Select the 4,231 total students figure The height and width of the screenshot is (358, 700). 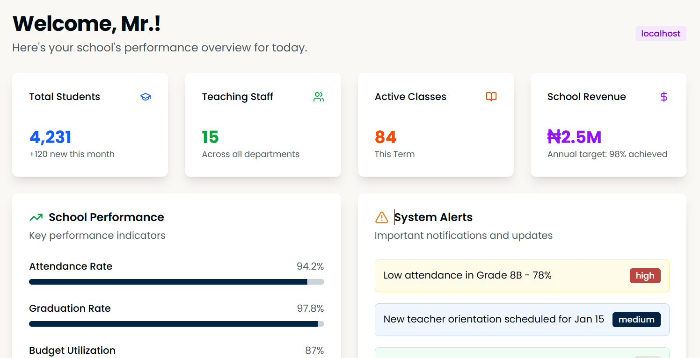(x=51, y=137)
